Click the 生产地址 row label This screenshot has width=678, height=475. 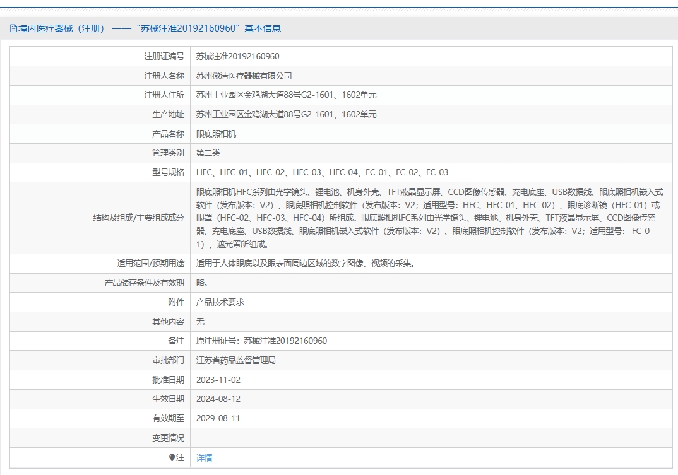point(168,114)
